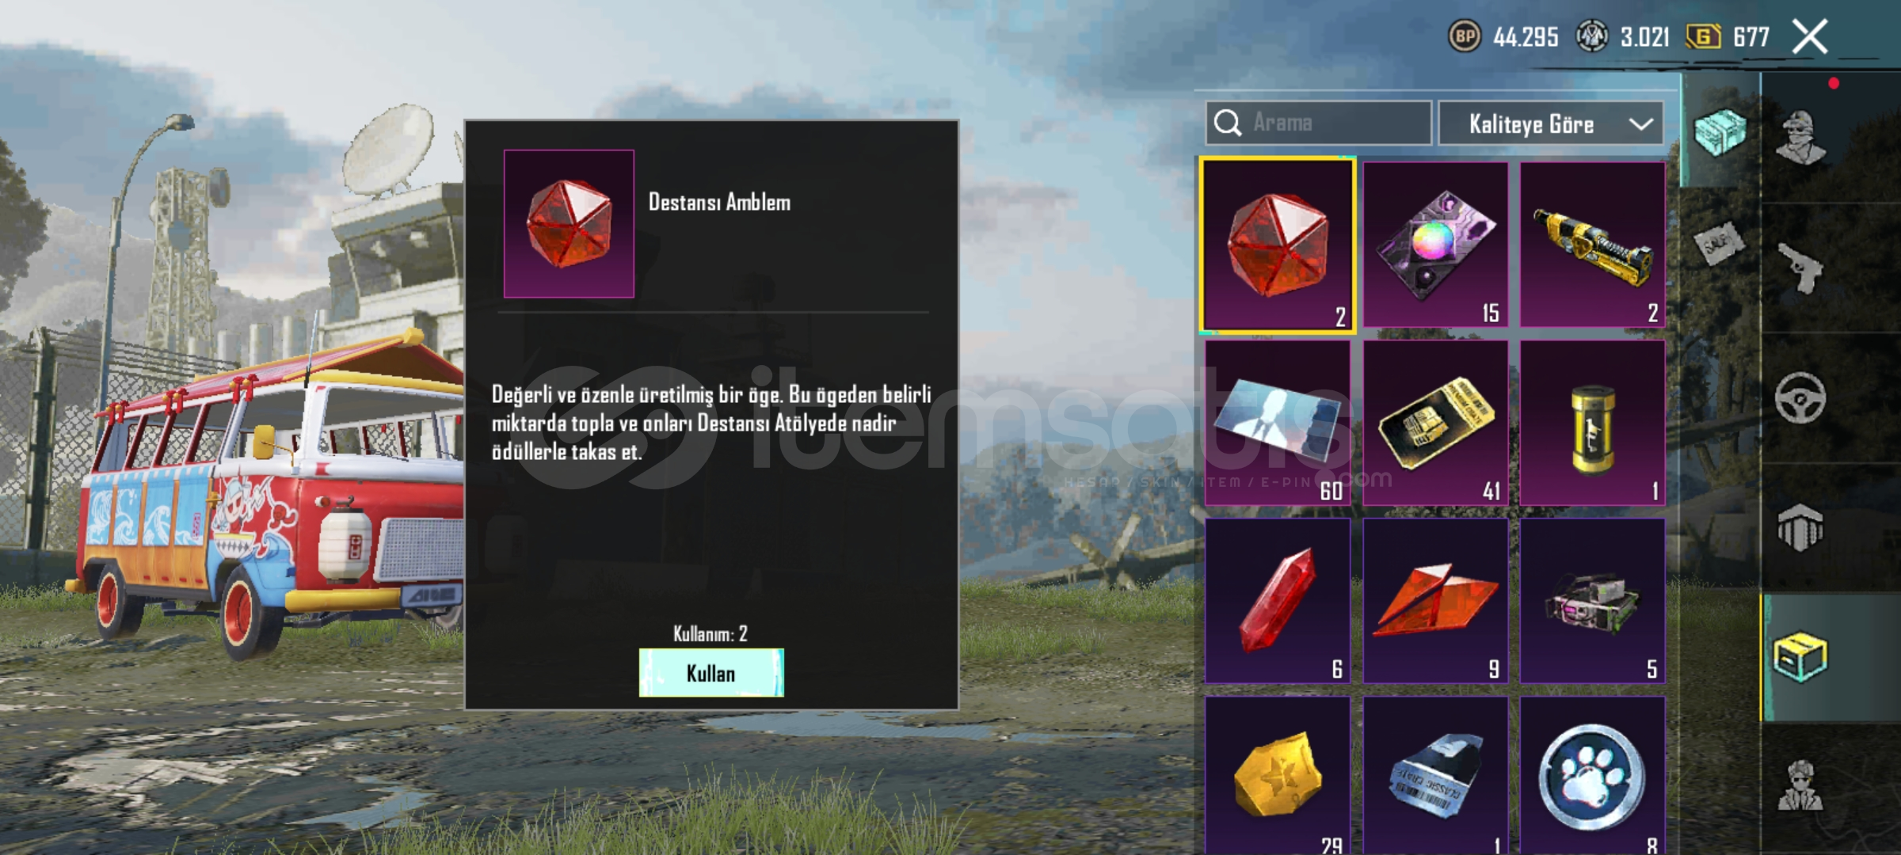Open the parachute gear category
This screenshot has height=855, width=1901.
[1800, 528]
